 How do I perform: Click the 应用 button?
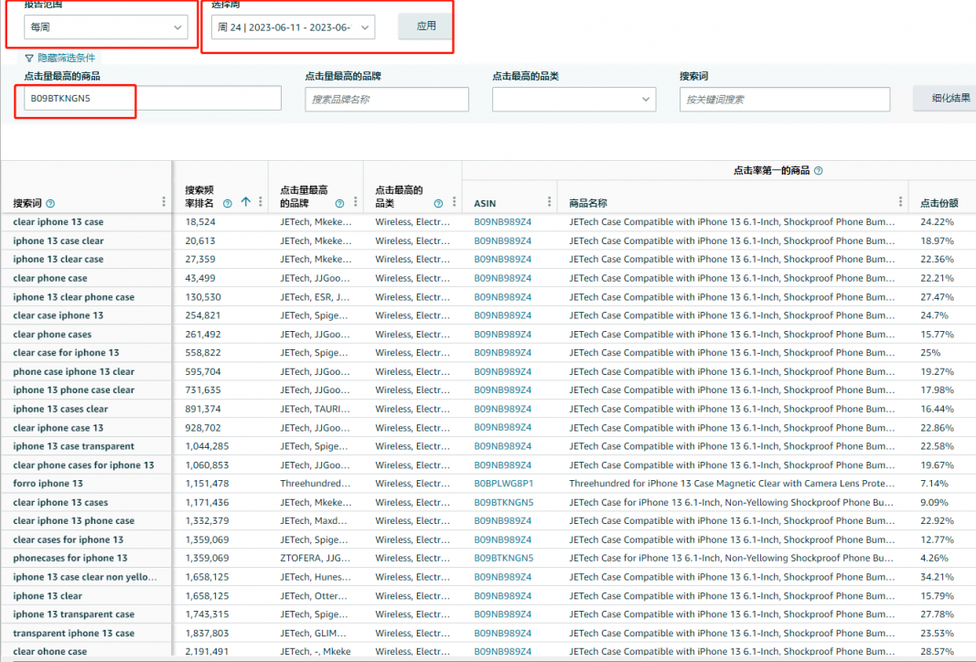[x=426, y=27]
